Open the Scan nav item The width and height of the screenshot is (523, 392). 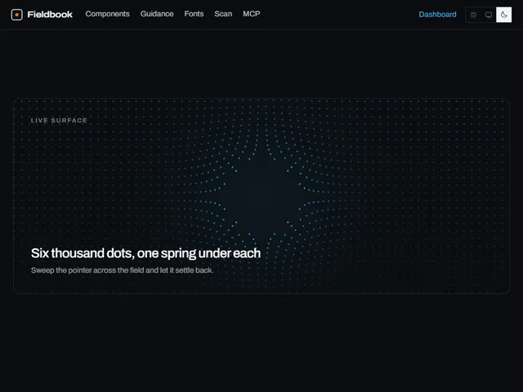click(223, 14)
